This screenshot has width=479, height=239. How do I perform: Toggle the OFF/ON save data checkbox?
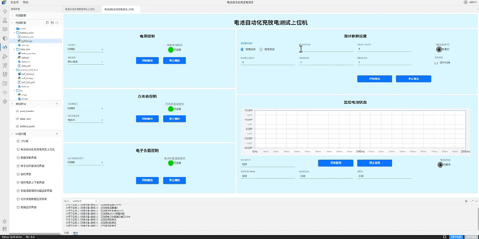click(436, 63)
